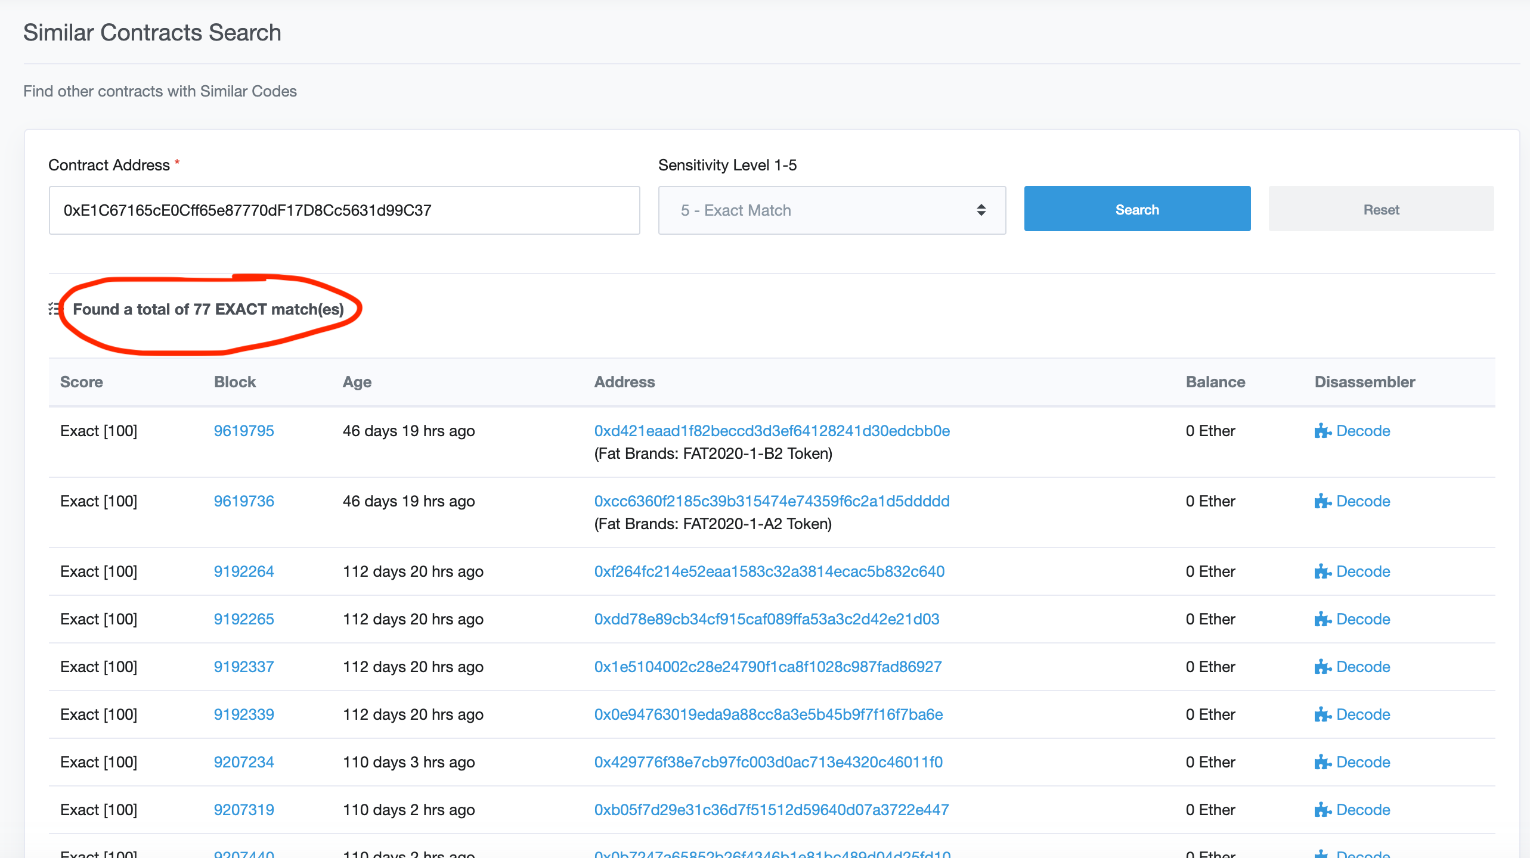Open block number 9619795 link

coord(244,431)
